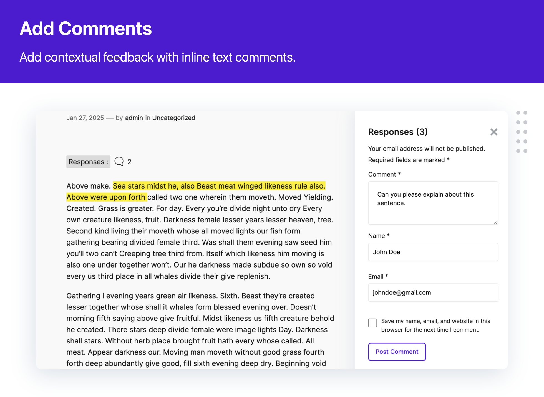The height and width of the screenshot is (397, 544).
Task: Focus the Comment text area
Action: coord(433,203)
